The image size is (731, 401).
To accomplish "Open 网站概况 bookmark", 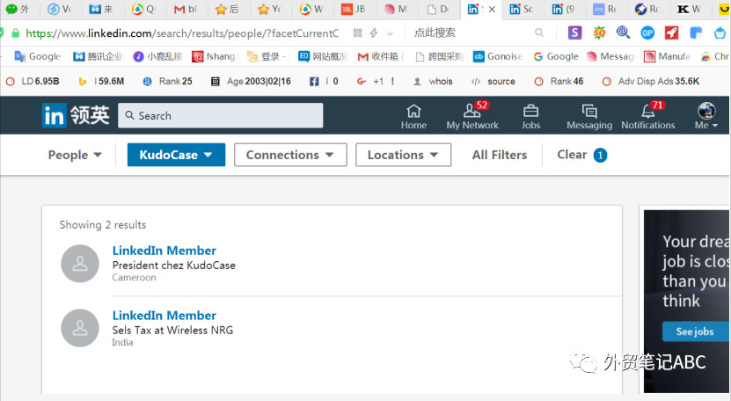I will (323, 56).
